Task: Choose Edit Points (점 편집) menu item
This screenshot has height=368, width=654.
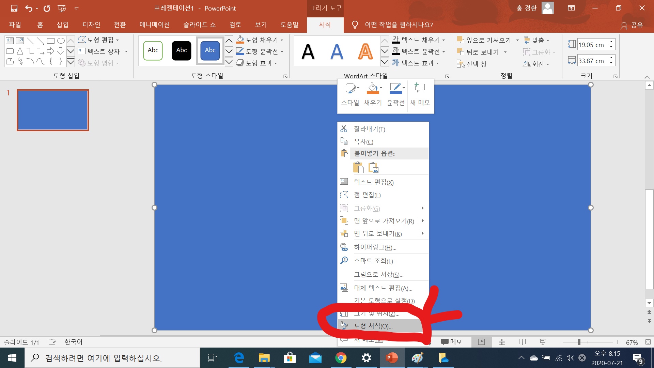Action: [x=383, y=195]
